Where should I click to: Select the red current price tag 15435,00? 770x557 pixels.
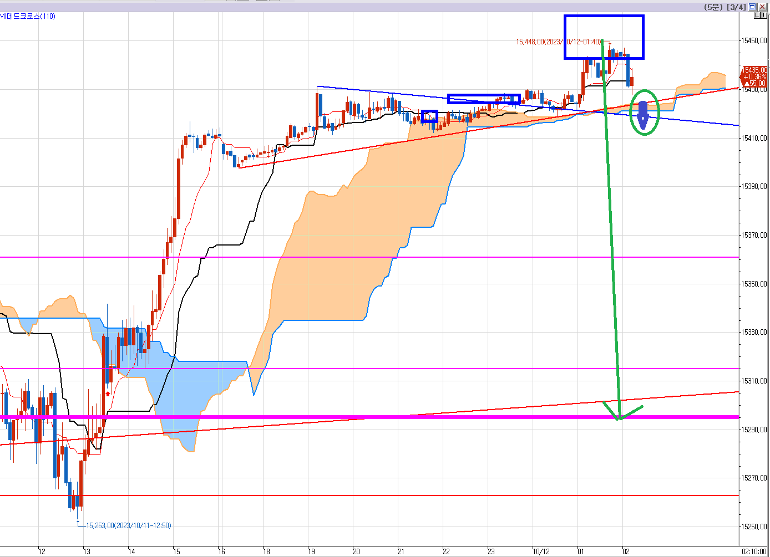click(x=754, y=76)
